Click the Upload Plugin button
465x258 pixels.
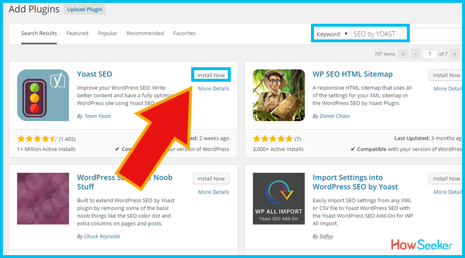pos(84,9)
